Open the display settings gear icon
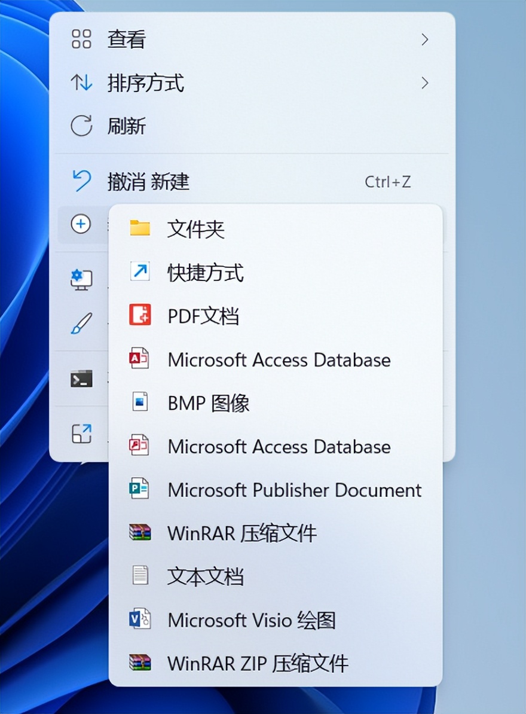The width and height of the screenshot is (526, 714). [x=81, y=279]
